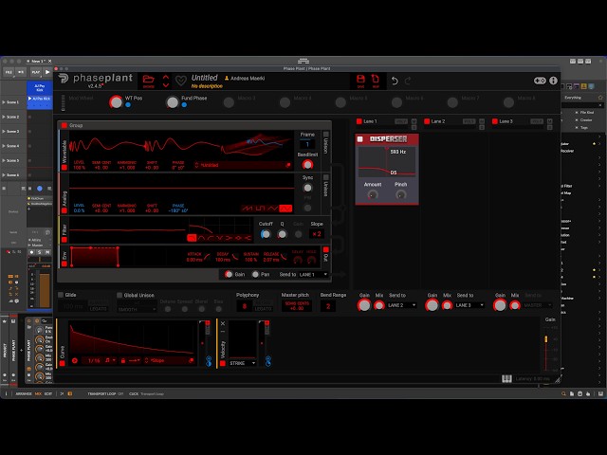Click the home icon beside Everything in browser
Viewport: 607px width, 455px height.
point(600,98)
